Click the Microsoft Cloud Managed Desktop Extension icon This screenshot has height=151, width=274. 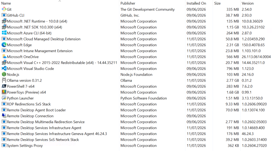pyautogui.click(x=4, y=39)
